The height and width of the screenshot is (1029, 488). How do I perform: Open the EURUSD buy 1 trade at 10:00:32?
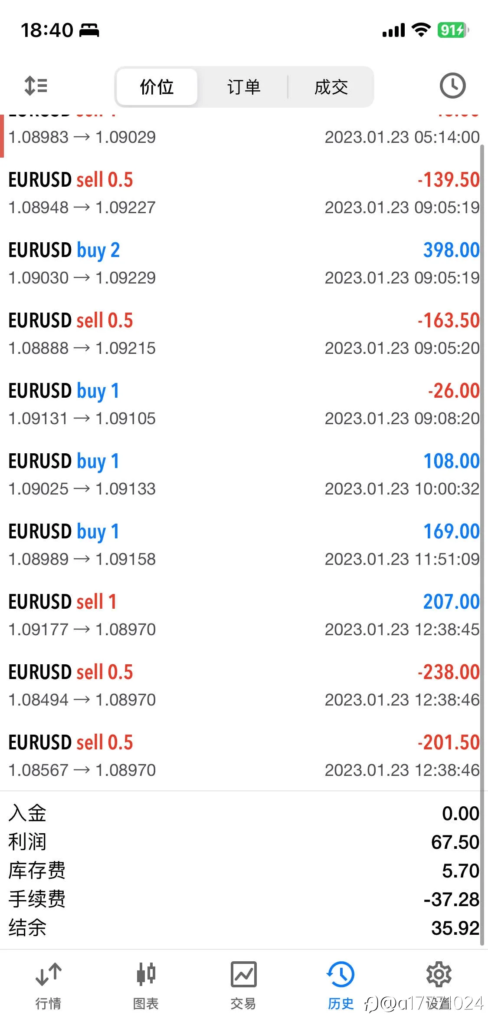coord(244,475)
